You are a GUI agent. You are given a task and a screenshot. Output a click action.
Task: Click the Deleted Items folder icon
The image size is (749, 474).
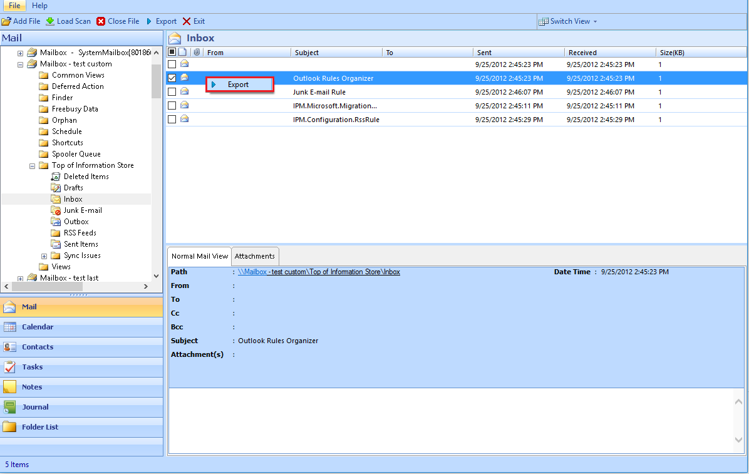click(56, 177)
